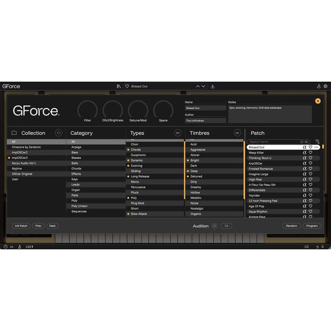331x331 pixels.
Task: Click the Init Patch button
Action: pos(21,226)
